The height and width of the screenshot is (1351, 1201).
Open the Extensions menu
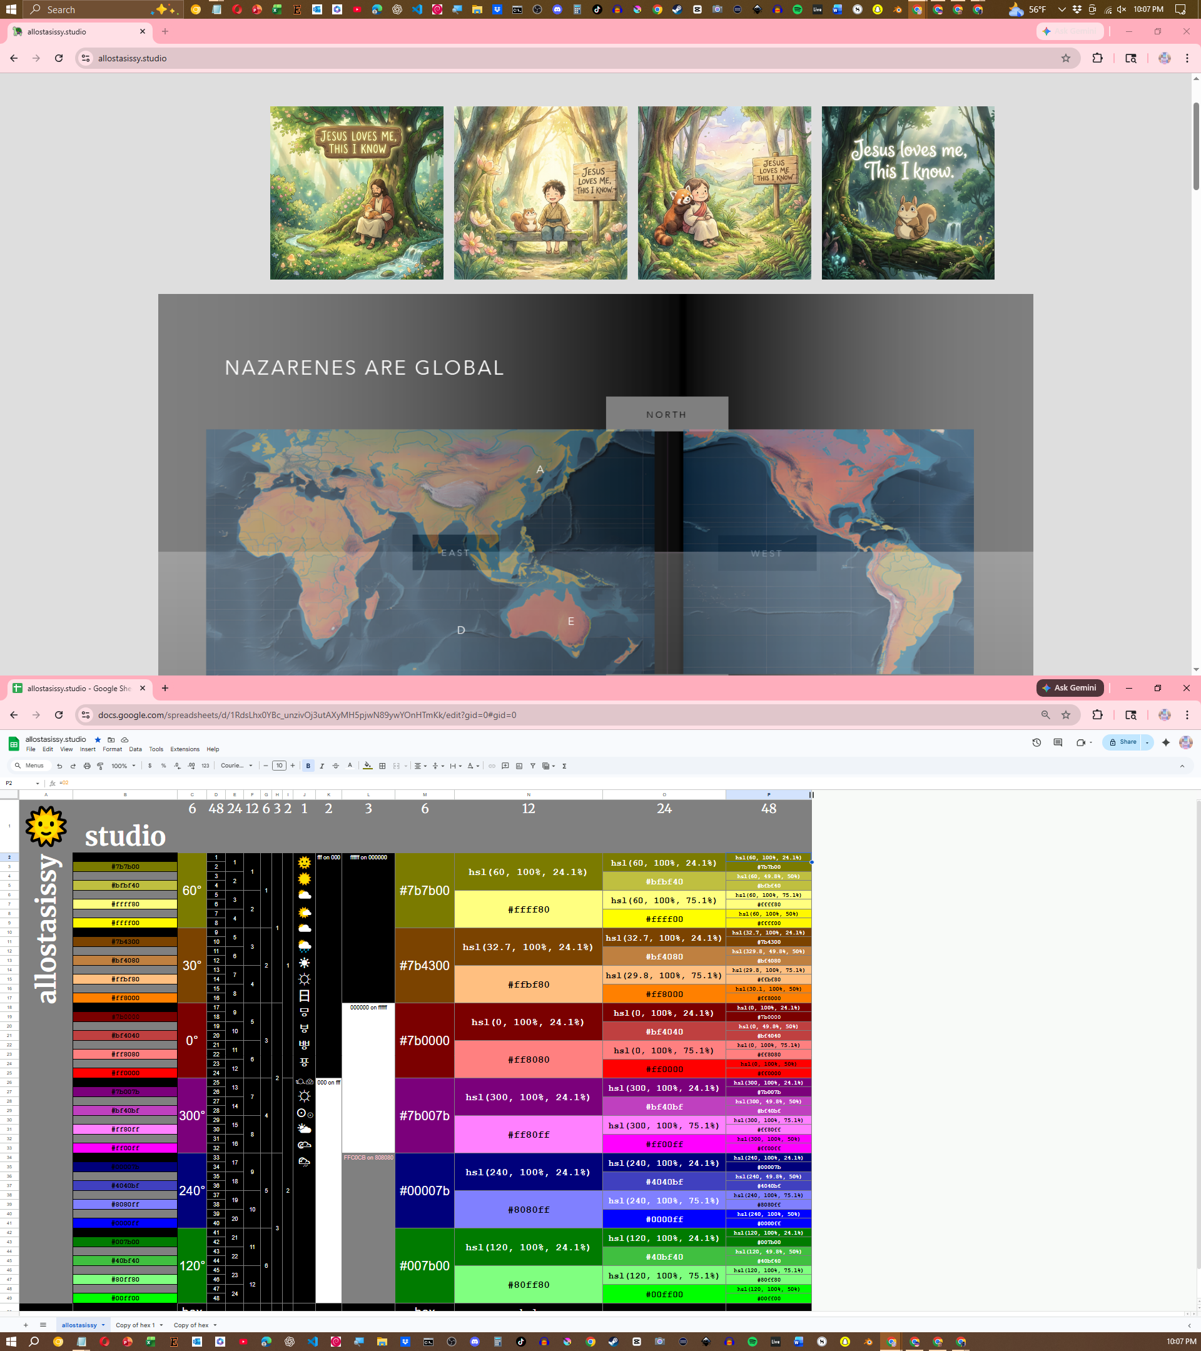tap(185, 749)
